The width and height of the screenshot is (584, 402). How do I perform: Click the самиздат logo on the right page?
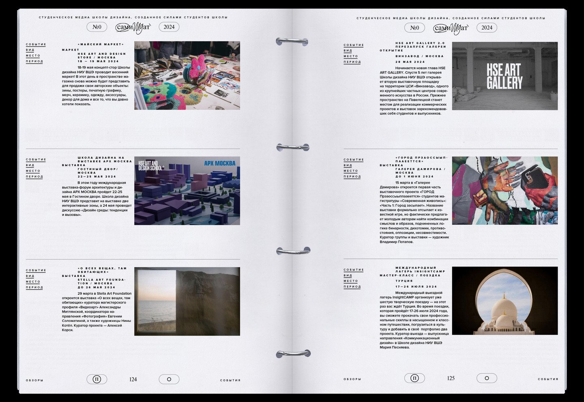(451, 28)
